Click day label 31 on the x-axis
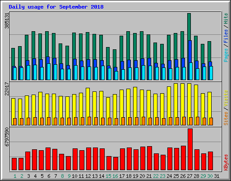Image resolution: width=231 pixels, height=181 pixels. pyautogui.click(x=217, y=176)
